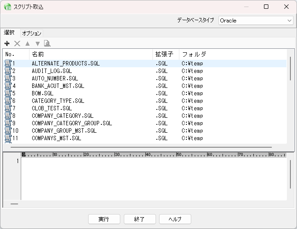Click line number 1 in the editor gutter
The width and height of the screenshot is (297, 229).
tap(18, 161)
